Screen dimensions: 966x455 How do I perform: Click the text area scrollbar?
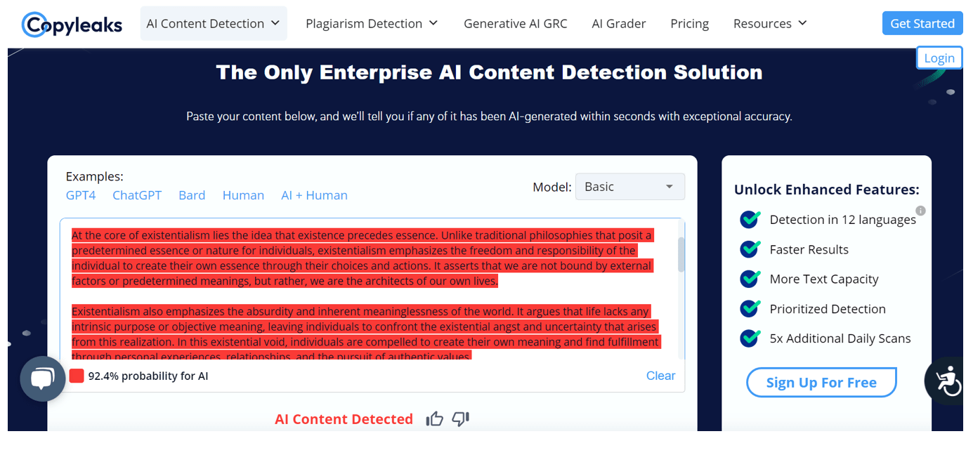[x=681, y=254]
